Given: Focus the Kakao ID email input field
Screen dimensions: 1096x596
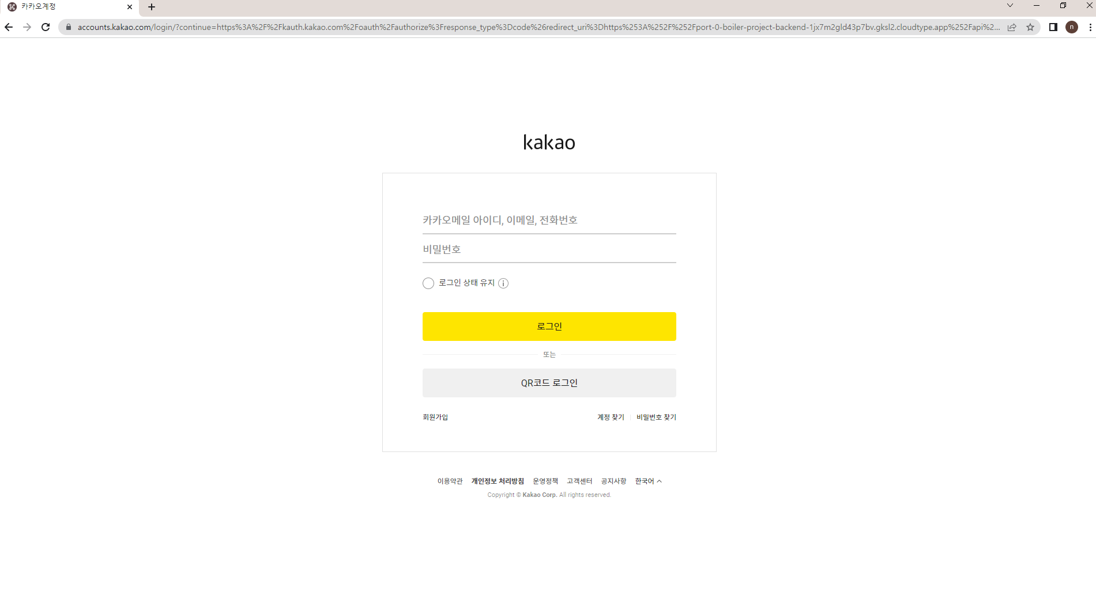Looking at the screenshot, I should coord(549,220).
